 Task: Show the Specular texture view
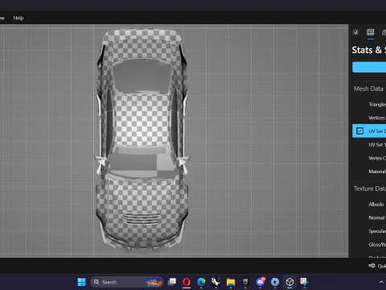(369, 231)
